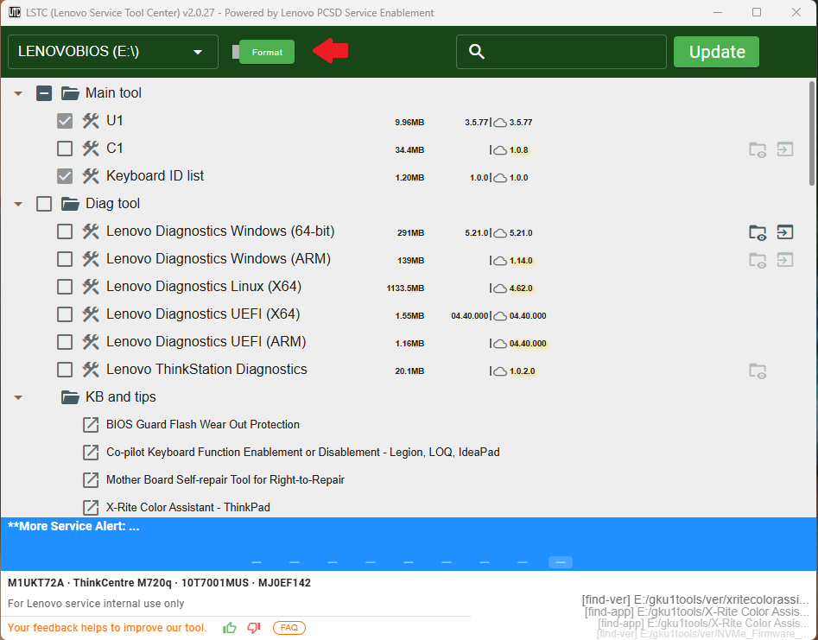Open folder view for Lenovo Diagnostics Windows (64-bit)
Image resolution: width=818 pixels, height=640 pixels.
tap(758, 231)
